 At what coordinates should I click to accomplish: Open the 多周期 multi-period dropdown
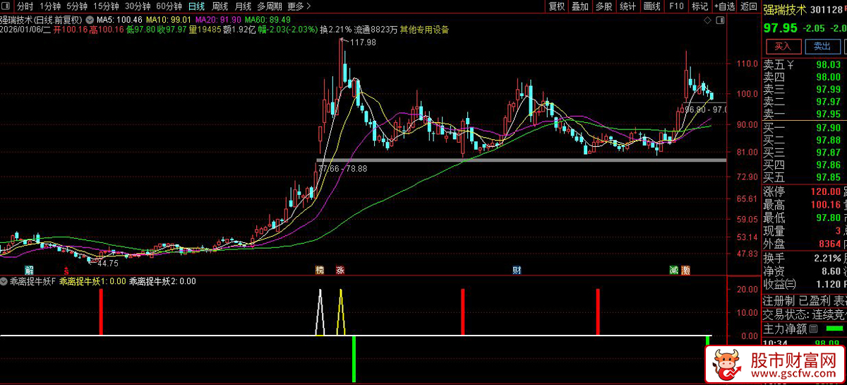pos(270,6)
